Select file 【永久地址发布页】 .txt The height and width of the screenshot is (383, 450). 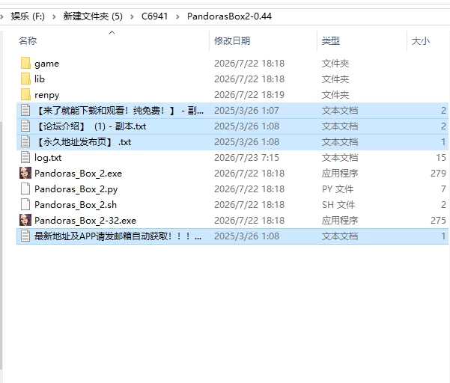[x=82, y=142]
